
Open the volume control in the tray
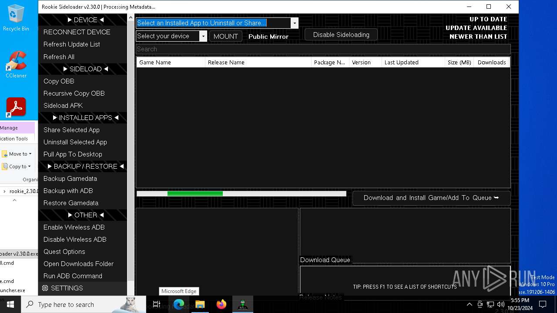coord(501,304)
